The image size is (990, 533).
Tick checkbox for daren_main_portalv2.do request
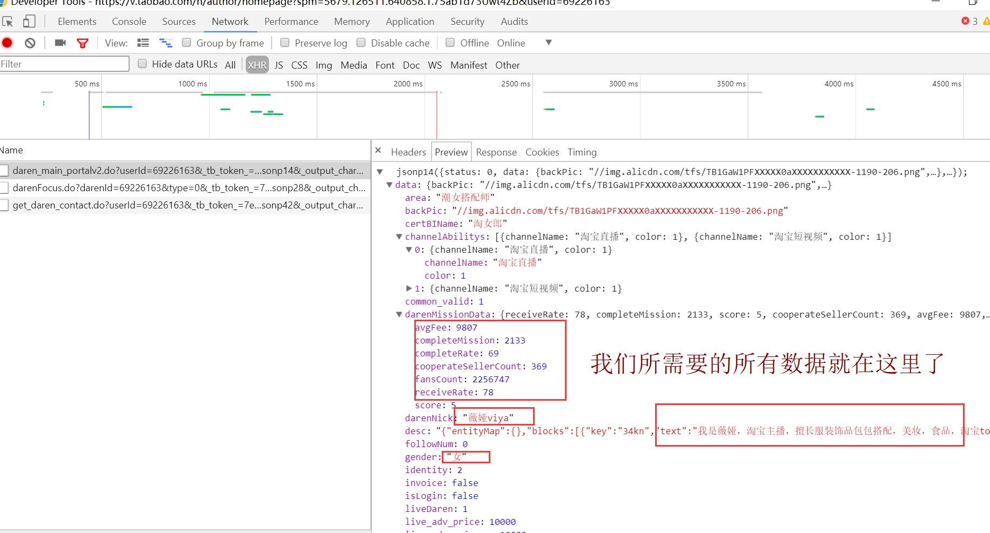(x=4, y=171)
